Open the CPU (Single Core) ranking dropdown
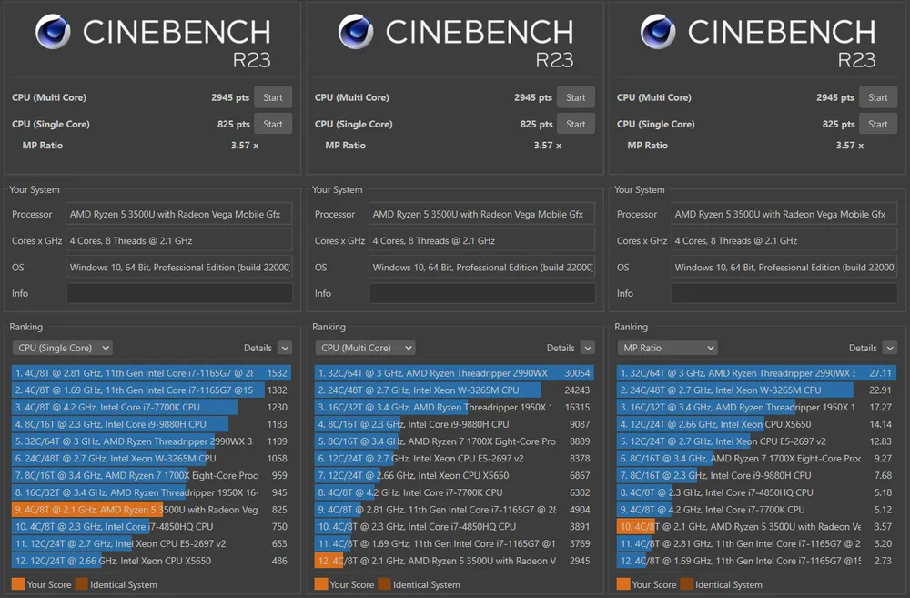This screenshot has height=598, width=910. click(x=62, y=348)
